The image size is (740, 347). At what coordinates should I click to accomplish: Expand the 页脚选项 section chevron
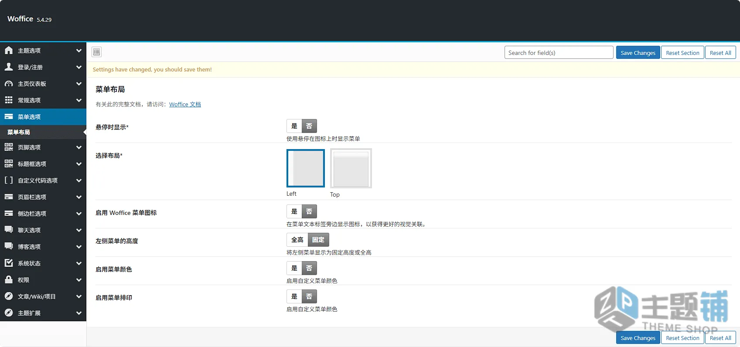(x=79, y=147)
